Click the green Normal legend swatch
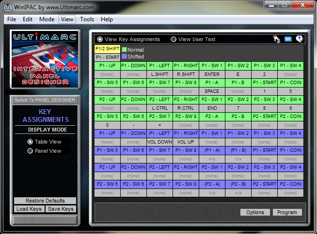317x234 pixels. [x=124, y=50]
